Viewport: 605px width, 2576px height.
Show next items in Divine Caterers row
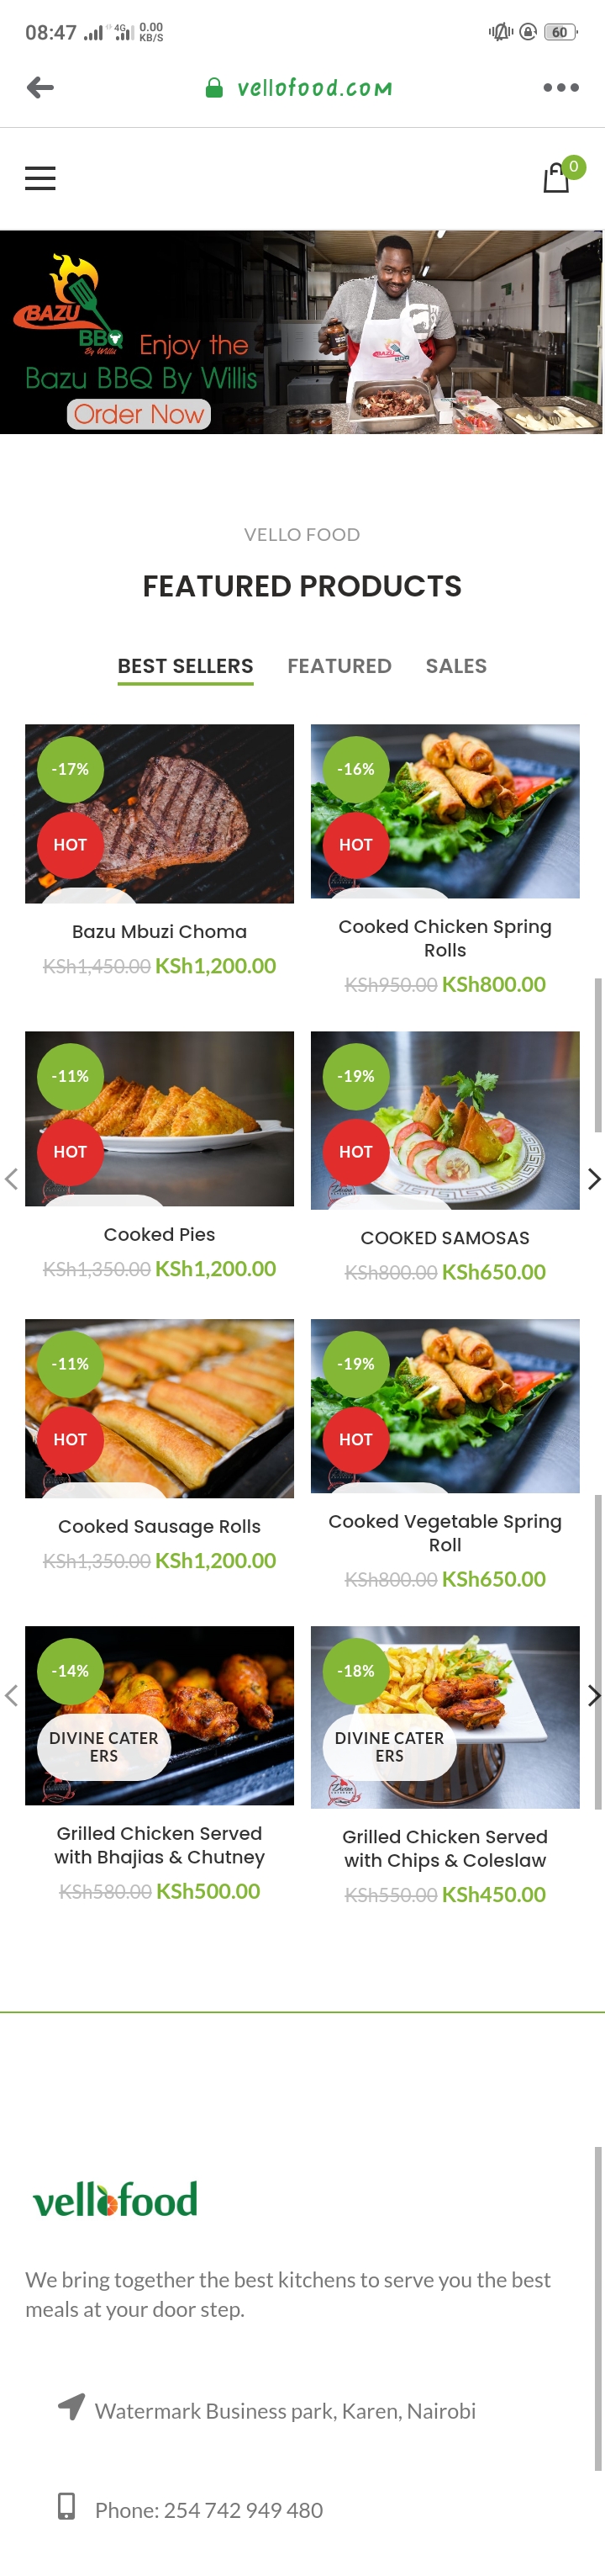point(593,1695)
